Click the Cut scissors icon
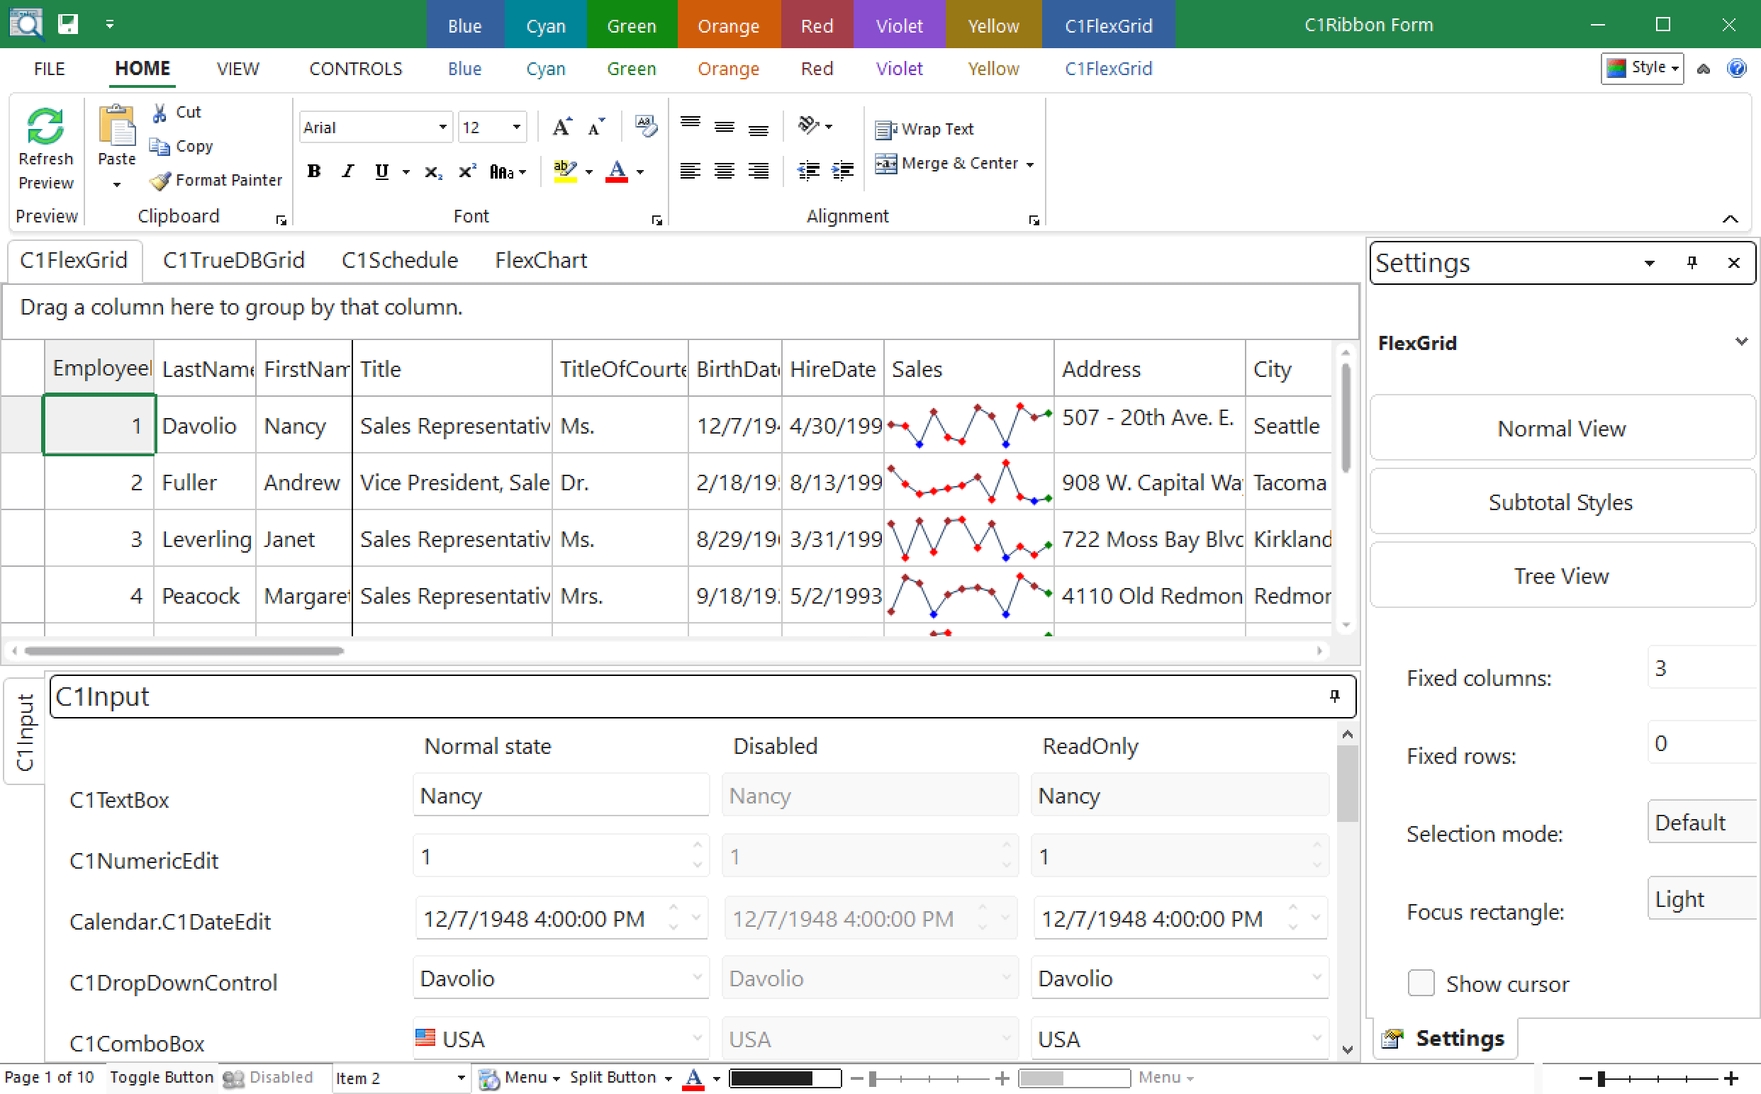This screenshot has width=1761, height=1094. click(160, 112)
